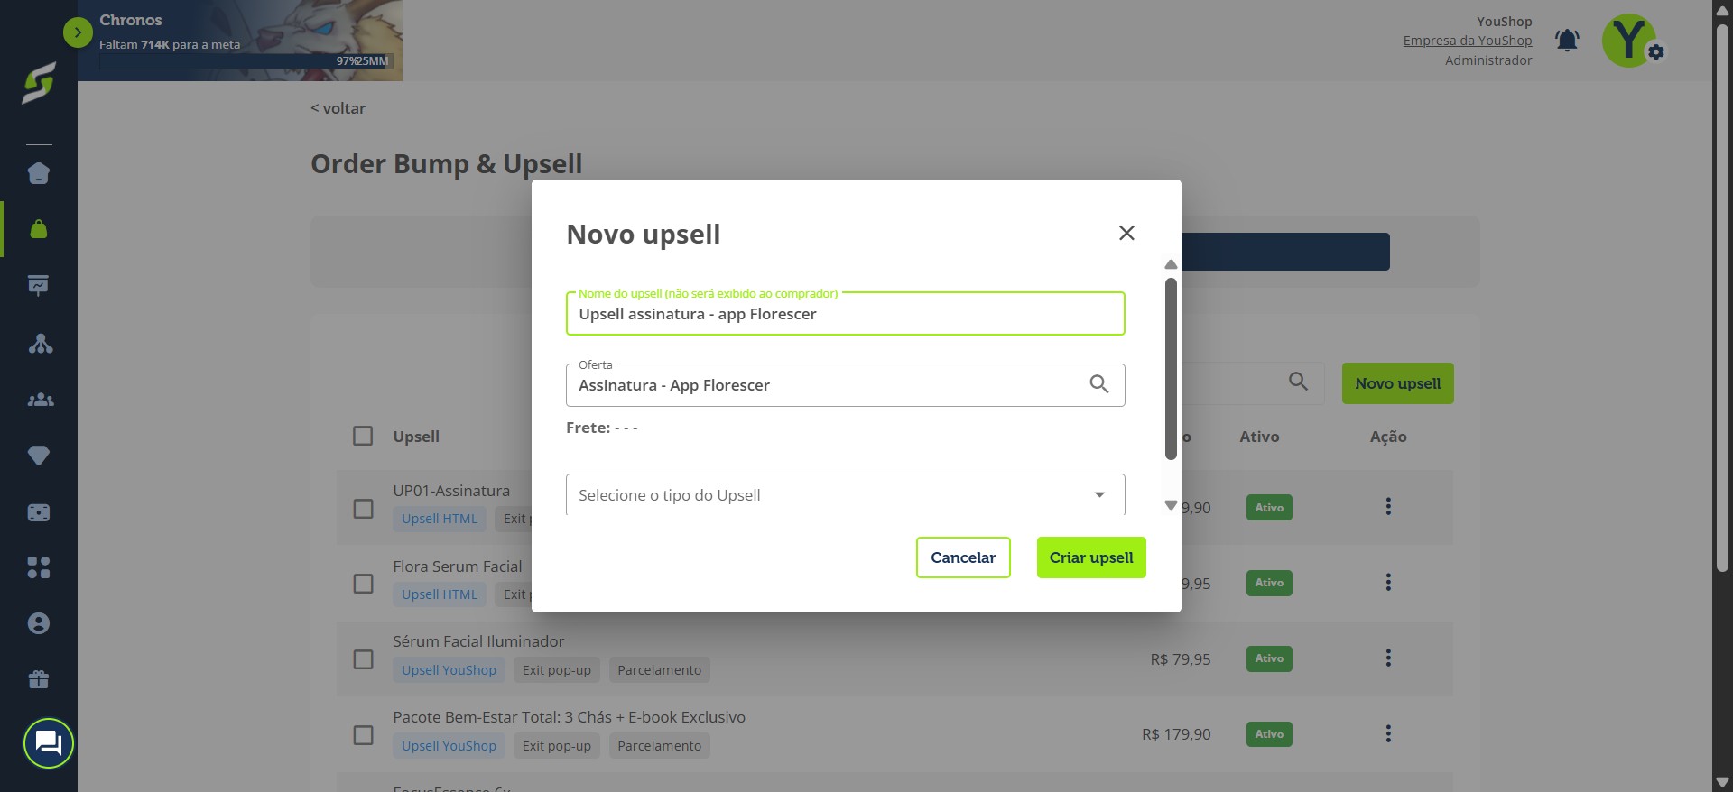The image size is (1733, 792).
Task: Click the Upsell column header
Action: (416, 437)
